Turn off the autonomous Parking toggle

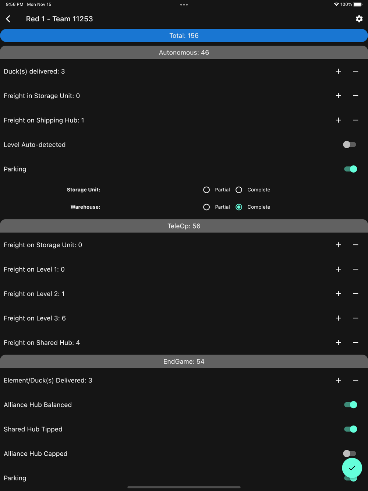click(350, 169)
